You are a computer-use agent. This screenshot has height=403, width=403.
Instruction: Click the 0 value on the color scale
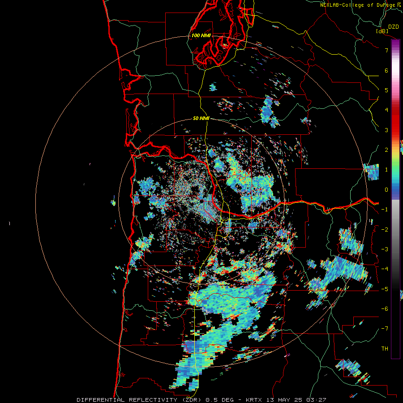tap(386, 190)
